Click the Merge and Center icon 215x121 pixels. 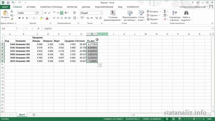(x=75, y=18)
